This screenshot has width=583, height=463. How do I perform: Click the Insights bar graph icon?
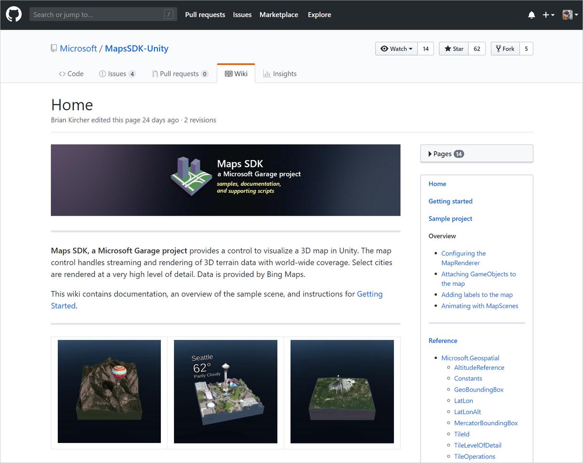pyautogui.click(x=267, y=74)
